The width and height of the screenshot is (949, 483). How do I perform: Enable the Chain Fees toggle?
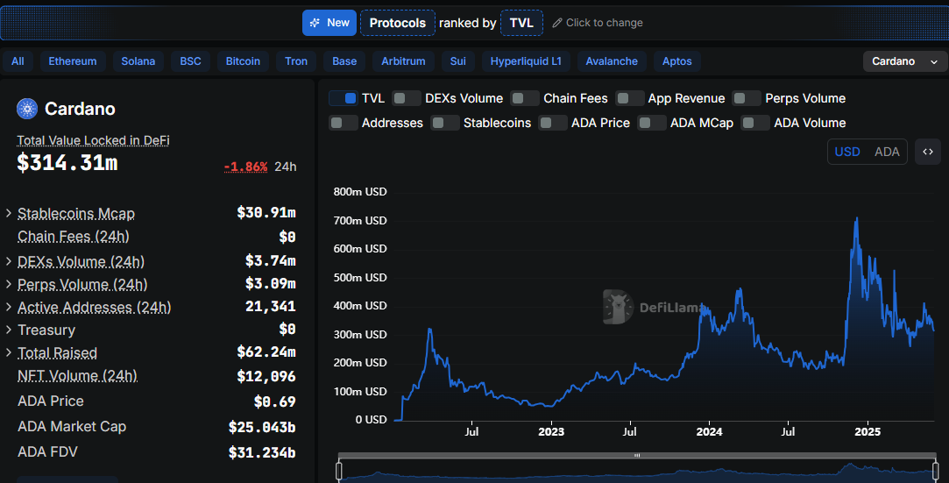(525, 98)
